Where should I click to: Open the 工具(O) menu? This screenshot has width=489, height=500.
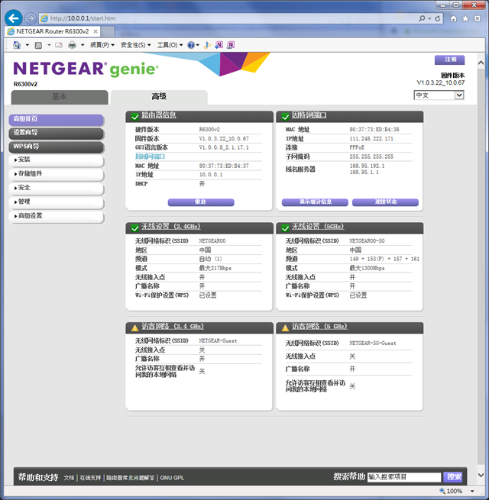[x=170, y=45]
